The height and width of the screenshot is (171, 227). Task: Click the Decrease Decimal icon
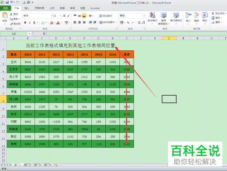[143, 23]
